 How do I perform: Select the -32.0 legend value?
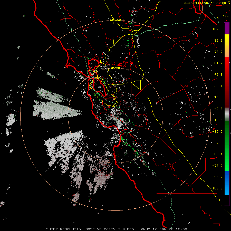217,132
